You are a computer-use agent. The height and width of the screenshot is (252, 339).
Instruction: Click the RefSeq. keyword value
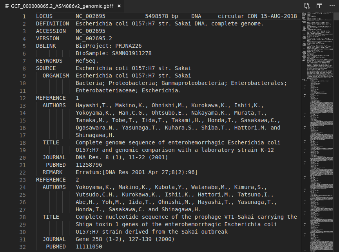click(87, 61)
